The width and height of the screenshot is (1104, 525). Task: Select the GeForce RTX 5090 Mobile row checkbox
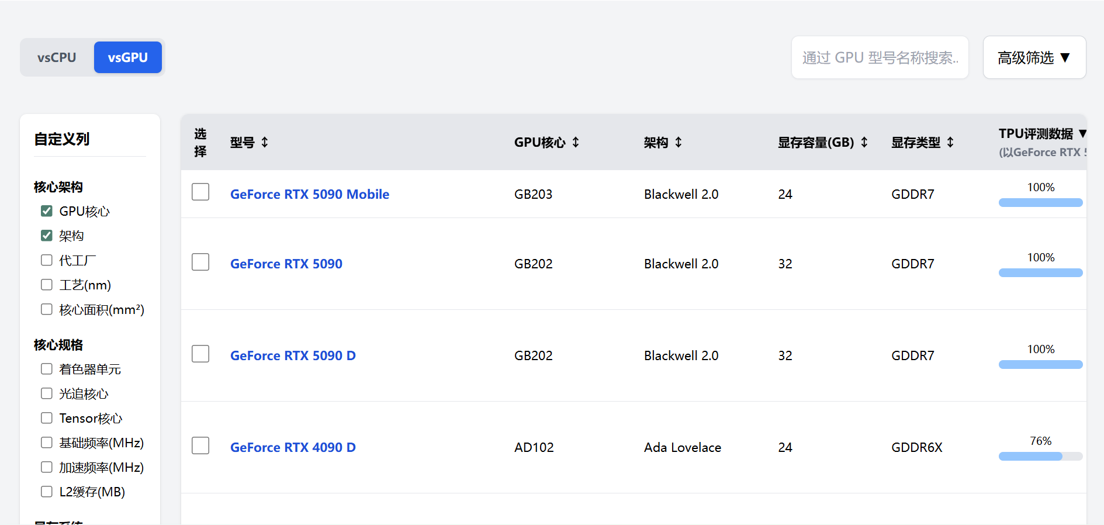coord(200,192)
